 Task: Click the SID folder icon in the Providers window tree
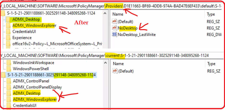(x=3, y=13)
